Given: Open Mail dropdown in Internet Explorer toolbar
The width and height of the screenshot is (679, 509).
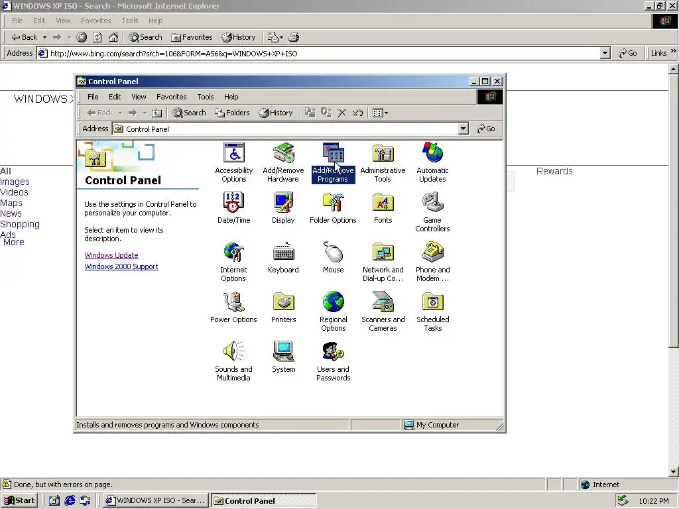Looking at the screenshot, I should pyautogui.click(x=275, y=37).
